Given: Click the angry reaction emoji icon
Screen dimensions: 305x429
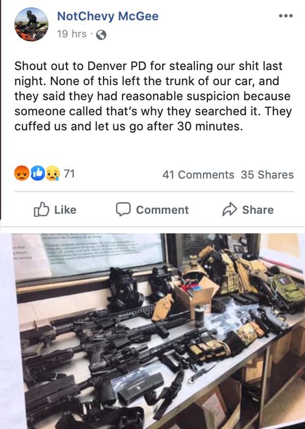Looking at the screenshot, I should click(22, 173).
